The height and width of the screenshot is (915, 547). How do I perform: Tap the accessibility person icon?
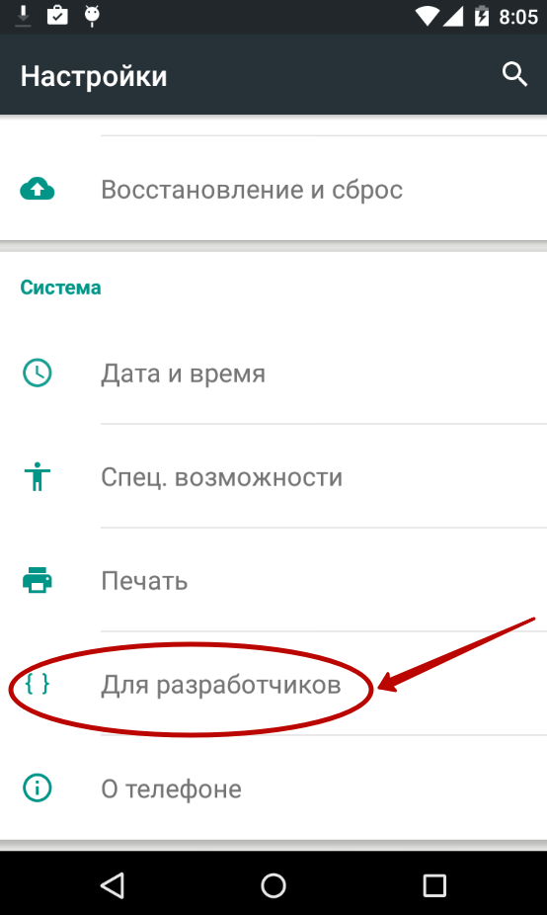tap(38, 476)
